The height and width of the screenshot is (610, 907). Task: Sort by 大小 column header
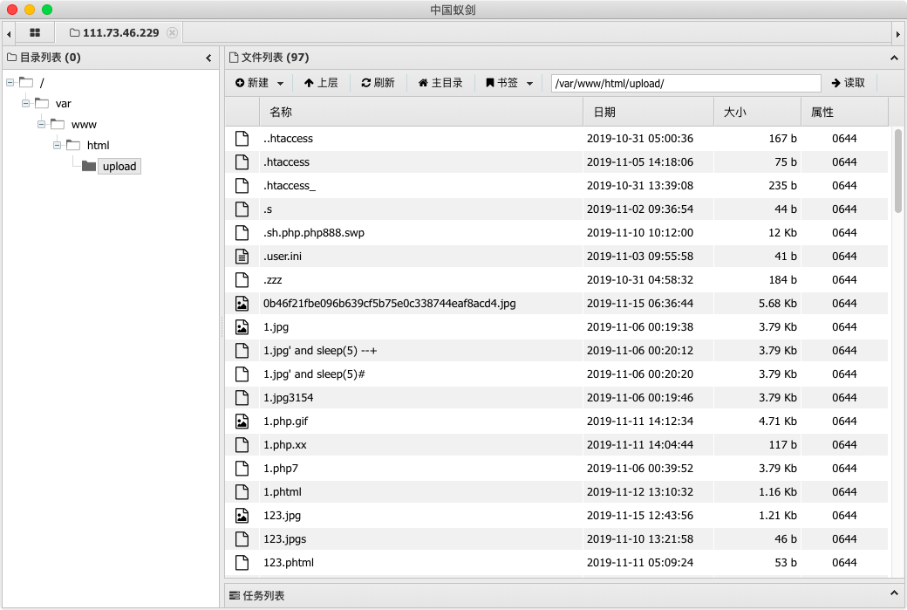point(757,112)
